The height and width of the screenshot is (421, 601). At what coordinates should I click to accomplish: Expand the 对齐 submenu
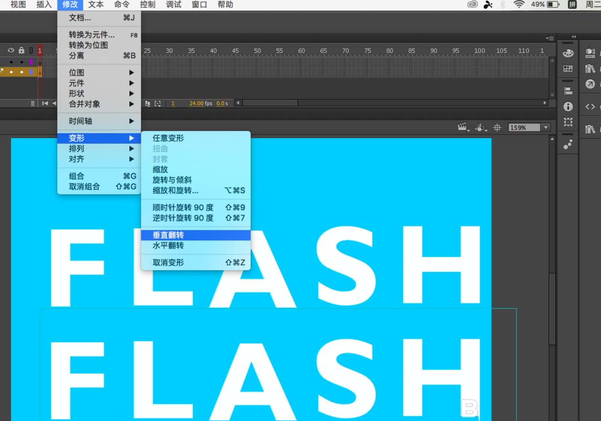(x=99, y=159)
